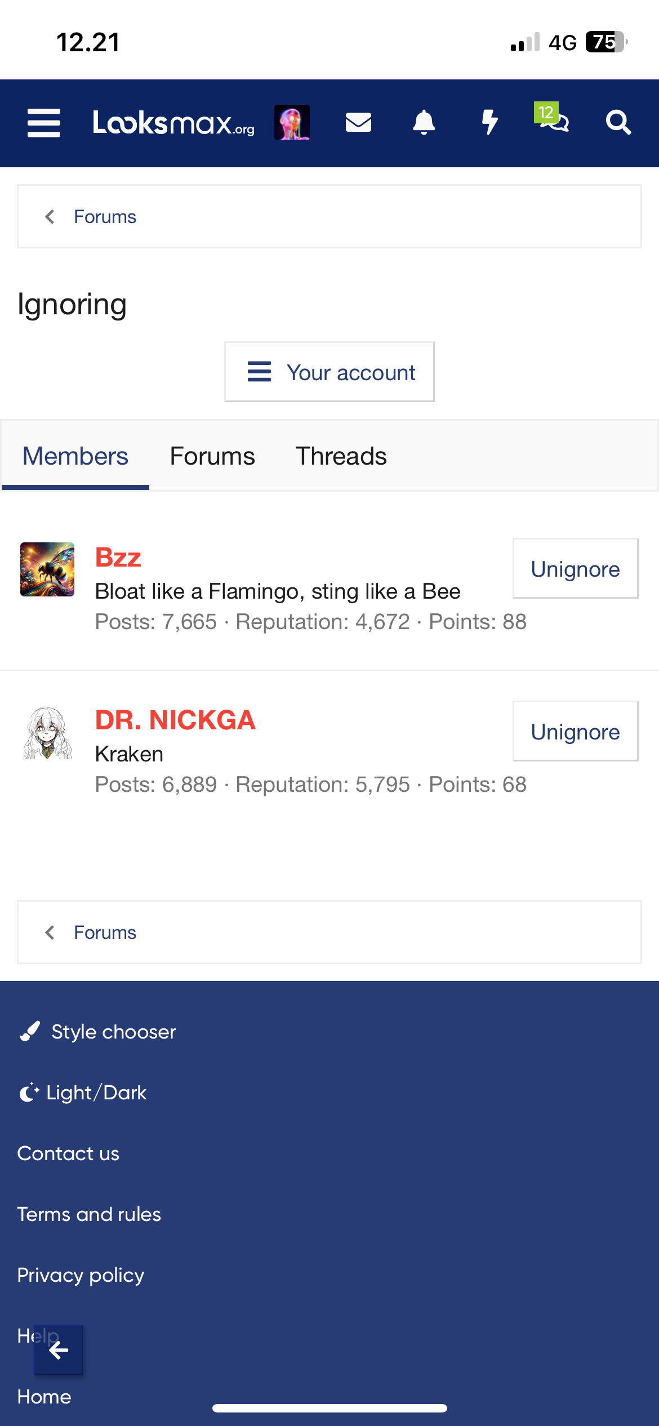Switch to the Forums tab
659x1426 pixels.
pyautogui.click(x=212, y=456)
